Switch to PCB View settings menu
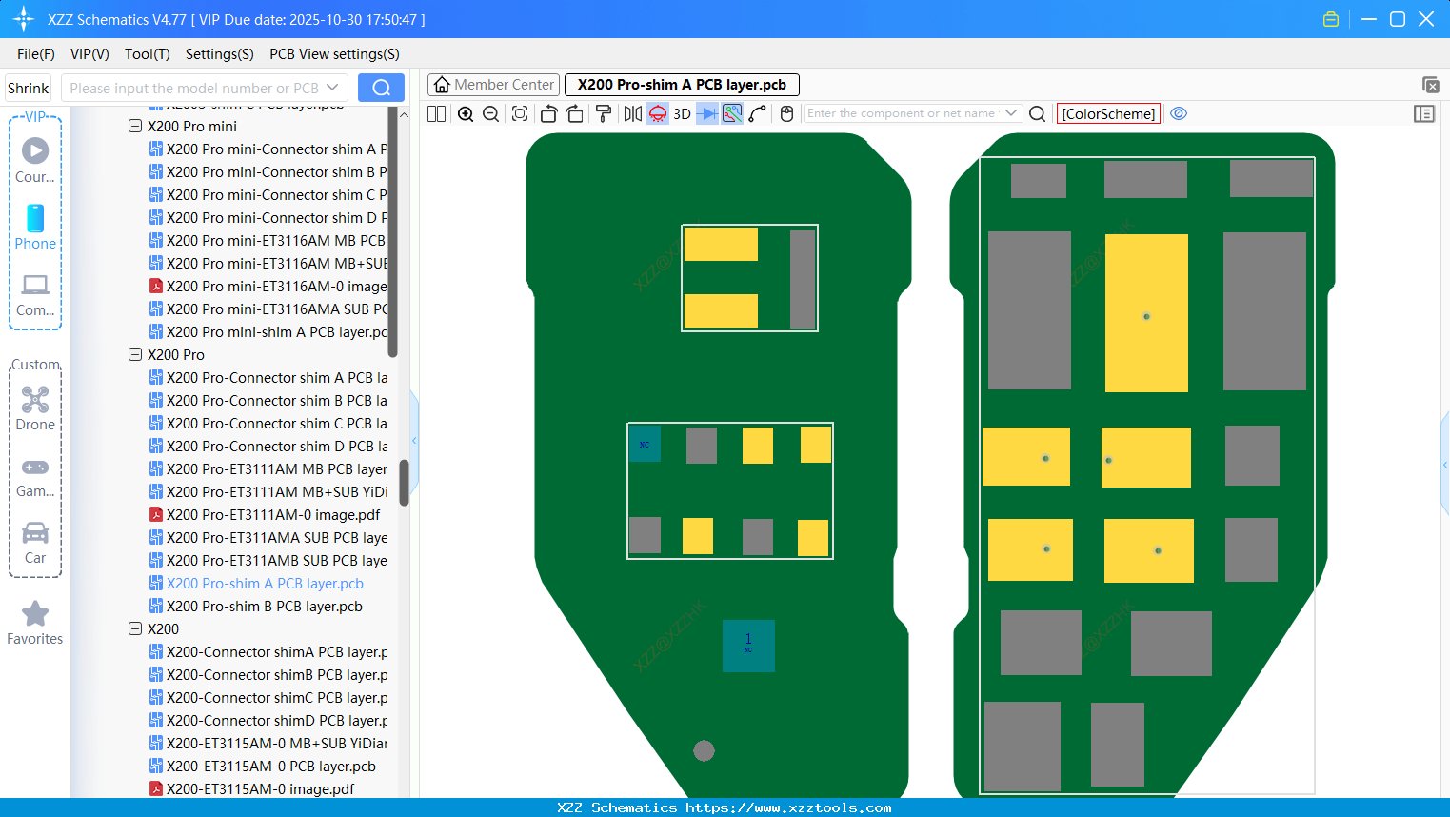Screen dimensions: 1450x817 click(x=334, y=54)
